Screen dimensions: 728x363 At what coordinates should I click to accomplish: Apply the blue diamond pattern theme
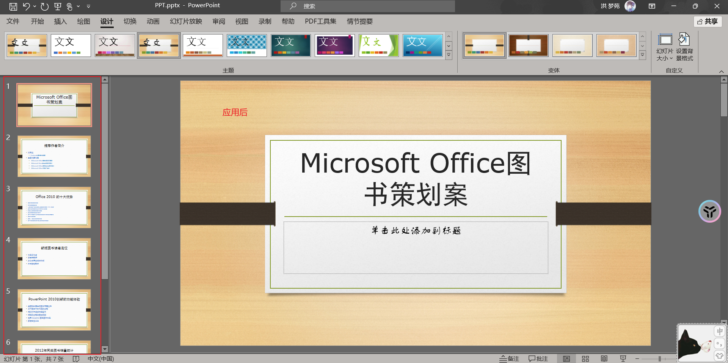tap(247, 46)
